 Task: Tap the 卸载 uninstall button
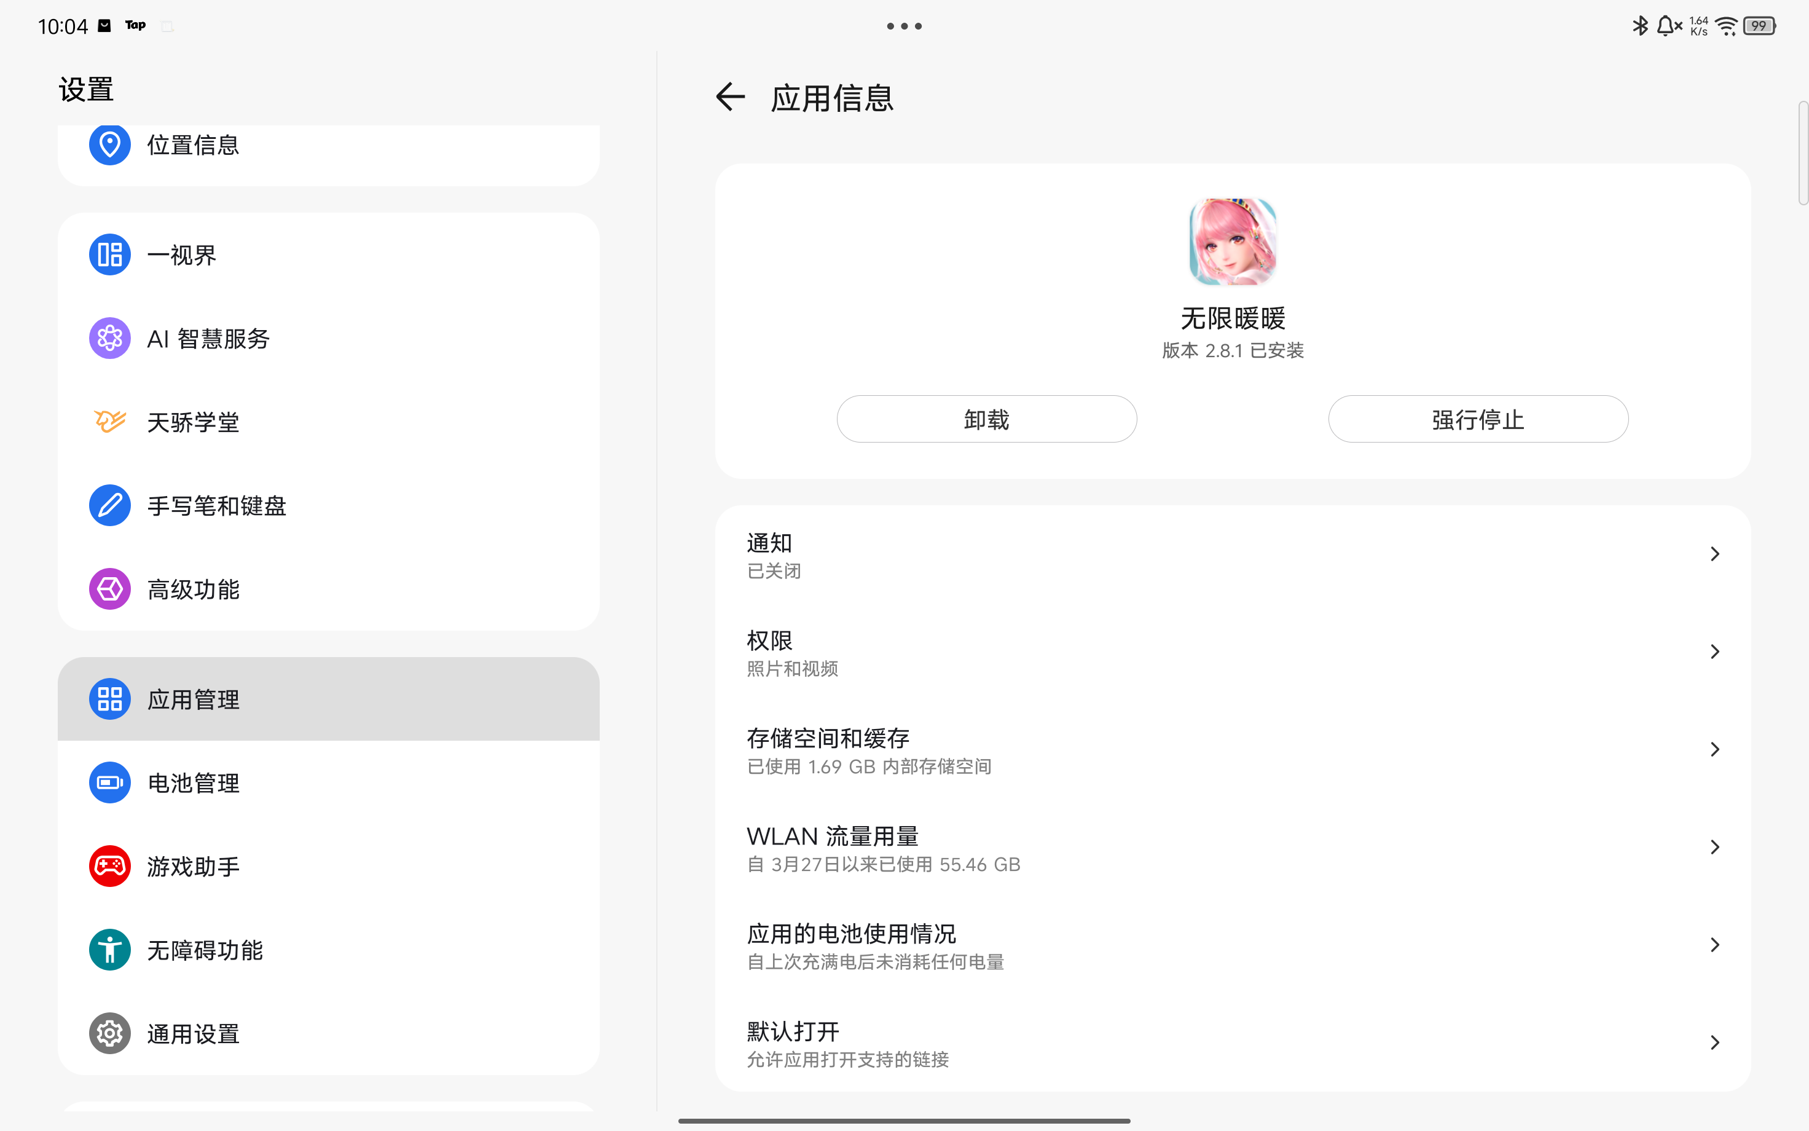pyautogui.click(x=987, y=419)
